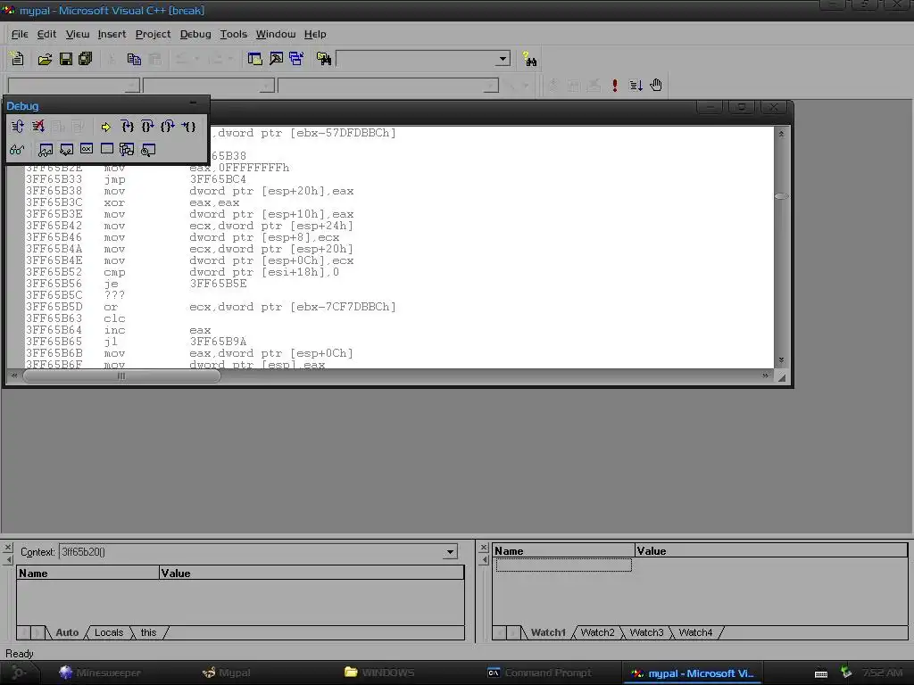Select the Watch4 tab
Viewport: 914px width, 685px height.
pos(695,632)
